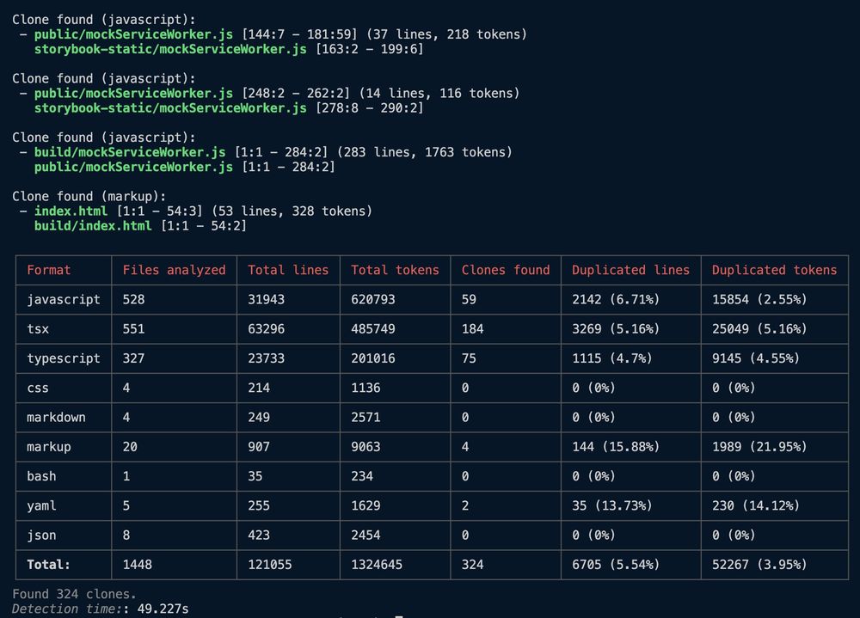Click the index.html path in markup clone

click(71, 211)
